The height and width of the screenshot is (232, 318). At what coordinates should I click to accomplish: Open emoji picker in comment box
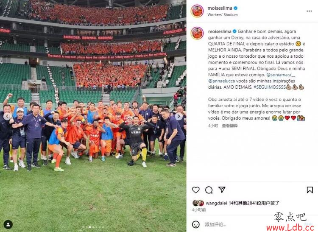(196, 224)
